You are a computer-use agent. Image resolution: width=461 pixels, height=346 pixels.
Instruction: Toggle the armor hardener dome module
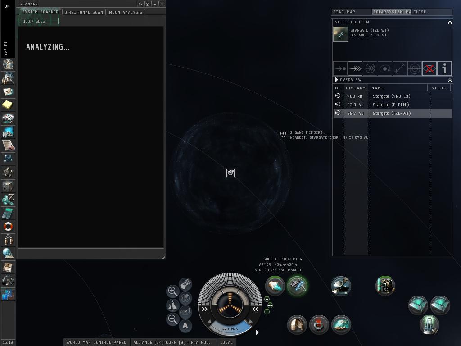coord(297,324)
